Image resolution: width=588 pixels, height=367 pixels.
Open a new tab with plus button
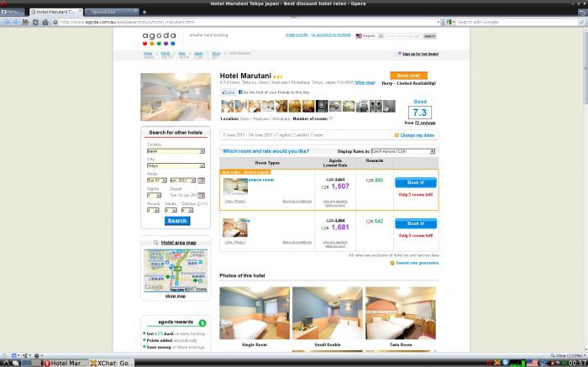pyautogui.click(x=144, y=12)
